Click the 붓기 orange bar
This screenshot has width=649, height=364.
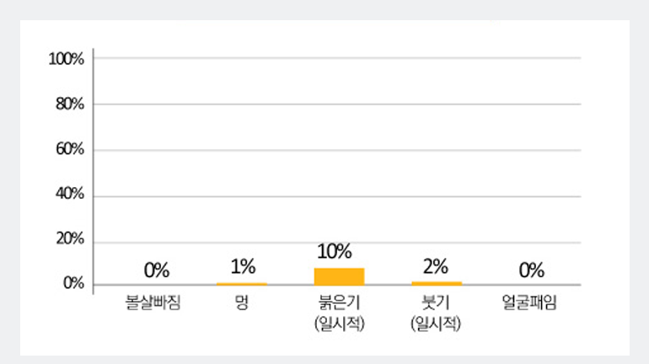(x=437, y=283)
